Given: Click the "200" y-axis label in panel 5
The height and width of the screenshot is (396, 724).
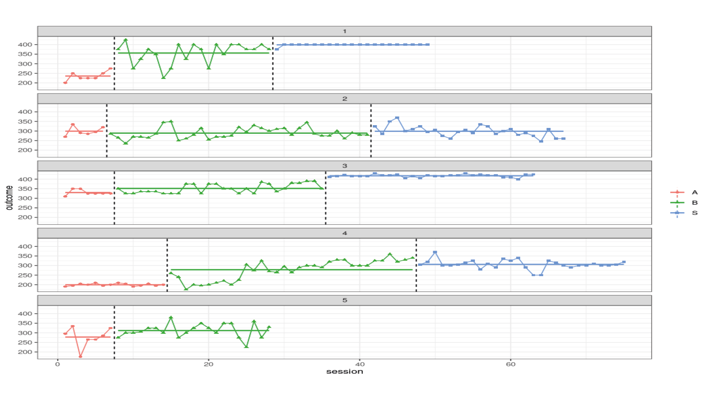Looking at the screenshot, I should click(25, 352).
